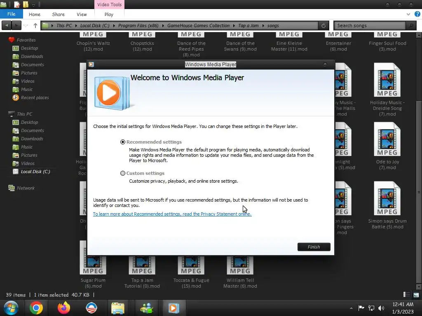Switch to large icons view in status bar
This screenshot has height=316, width=422.
416,295
